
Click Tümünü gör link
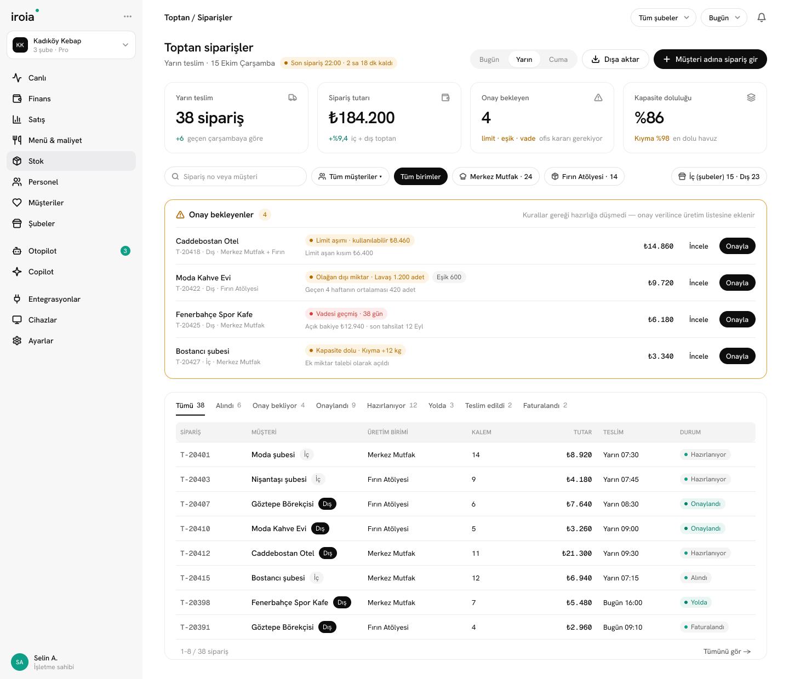click(x=727, y=651)
